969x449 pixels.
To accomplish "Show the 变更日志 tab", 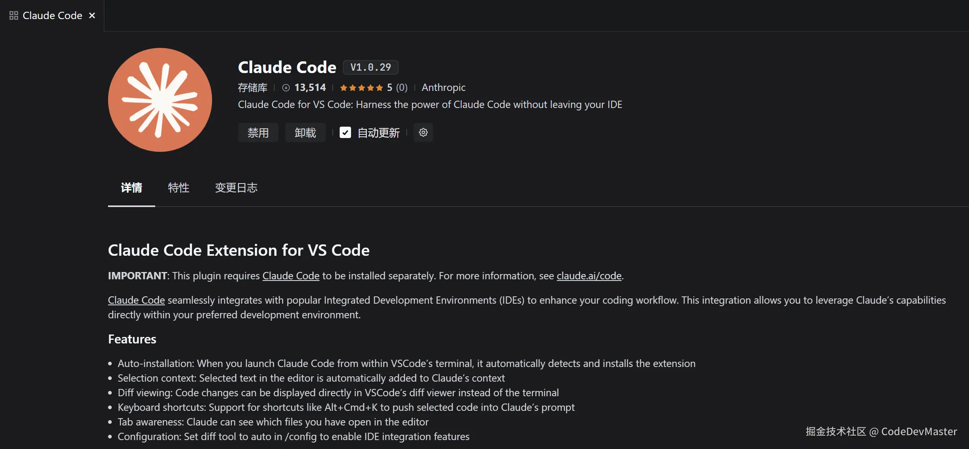I will [x=236, y=188].
